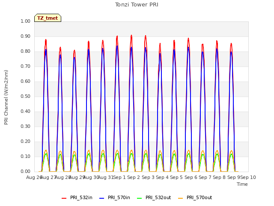
Task: Click the Sep 6 x-axis date label
Action: [191, 177]
